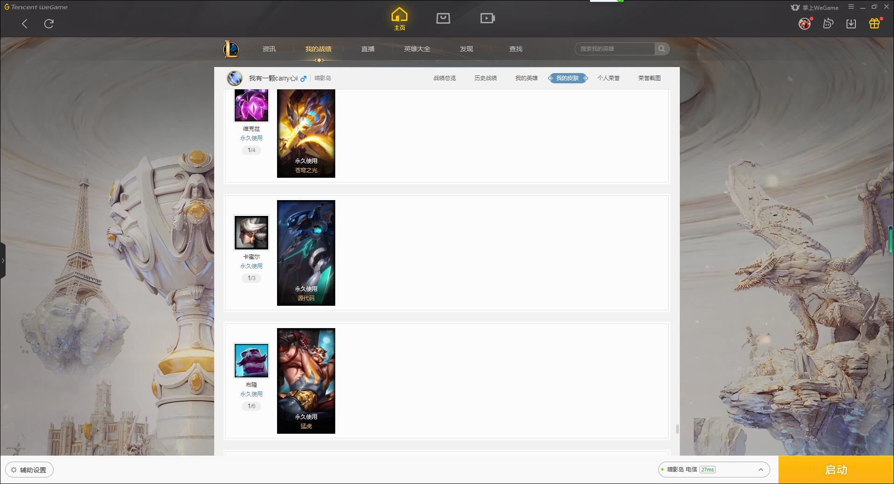Open the 猛虎 skin card

(306, 381)
